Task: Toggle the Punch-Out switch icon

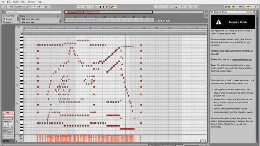Action: pyautogui.click(x=181, y=7)
